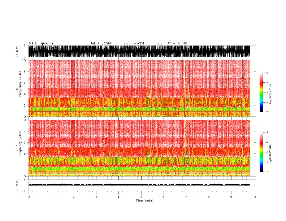
Task: Click time-axis tick label "0"
Action: click(x=29, y=197)
